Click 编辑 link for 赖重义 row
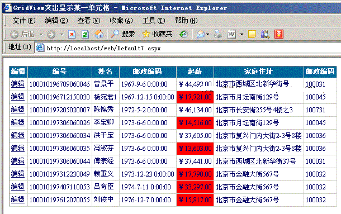 [x=18, y=174]
